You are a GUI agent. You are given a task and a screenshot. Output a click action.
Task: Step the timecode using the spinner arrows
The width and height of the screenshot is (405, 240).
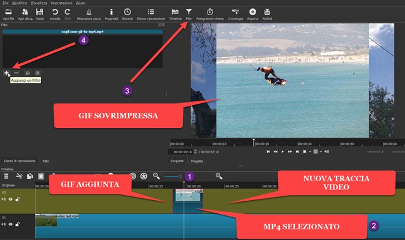pyautogui.click(x=196, y=152)
